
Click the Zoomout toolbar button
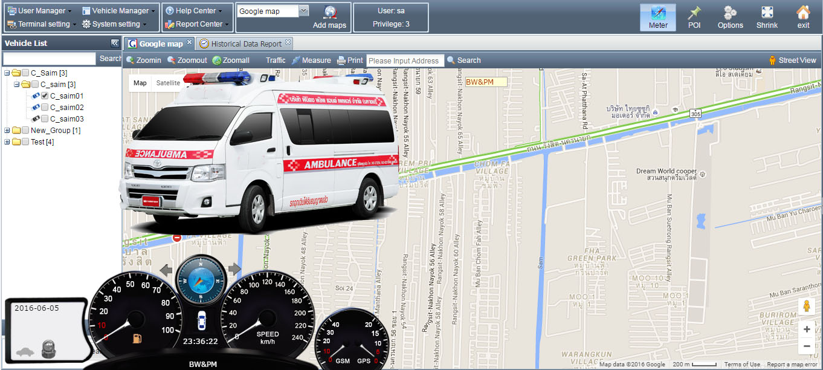187,60
